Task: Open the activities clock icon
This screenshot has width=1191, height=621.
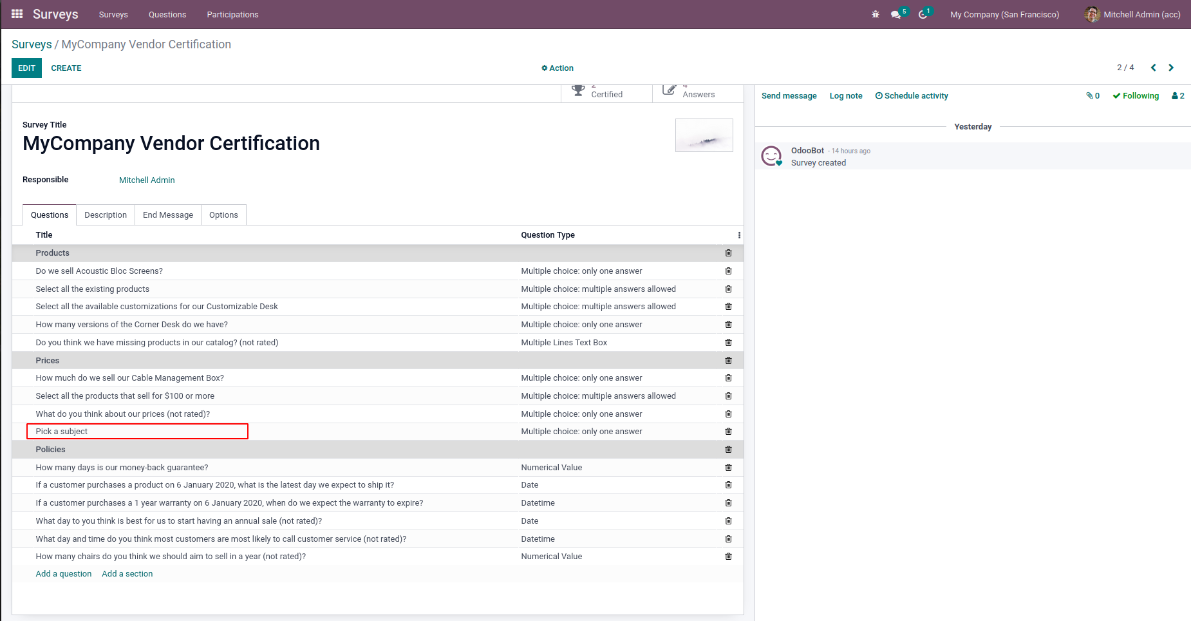Action: tap(923, 14)
